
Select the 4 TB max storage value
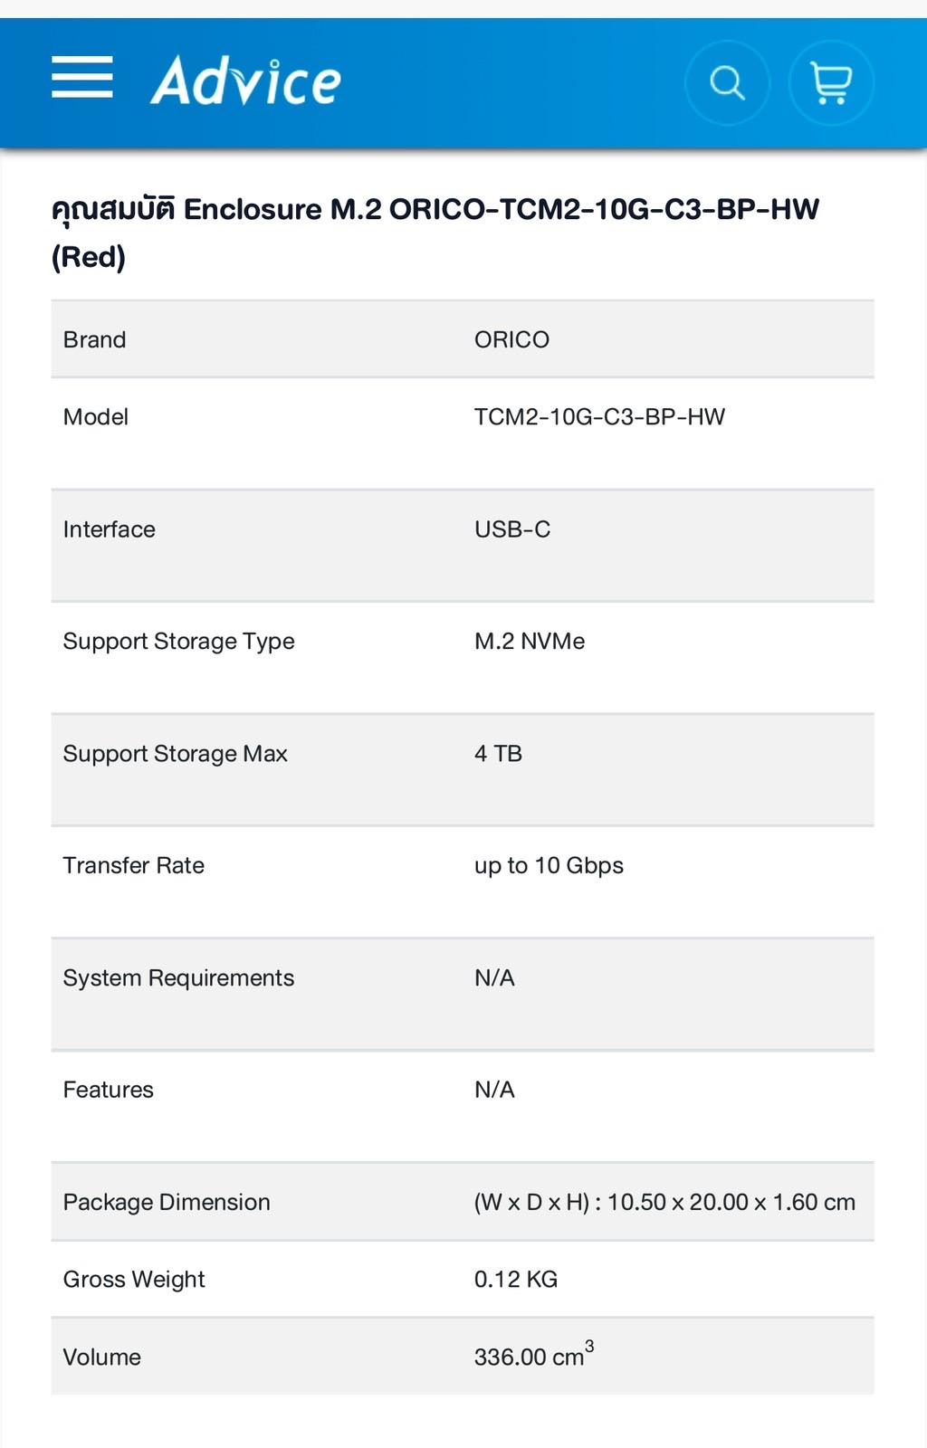(x=498, y=754)
